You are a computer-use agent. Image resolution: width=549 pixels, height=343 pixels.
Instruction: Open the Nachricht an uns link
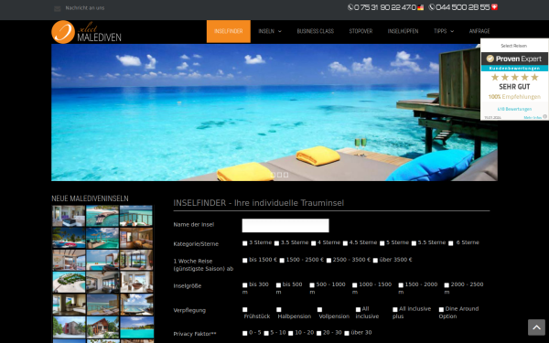85,7
